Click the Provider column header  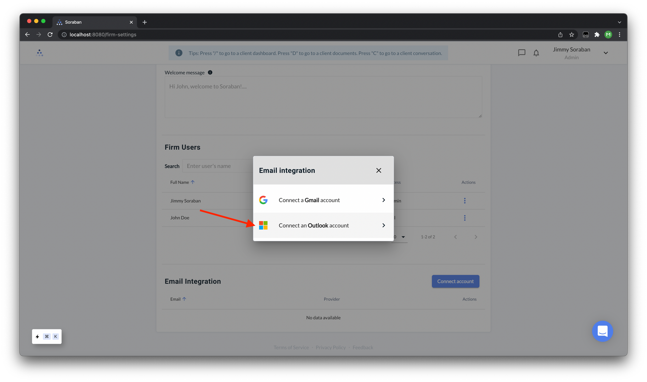tap(332, 299)
